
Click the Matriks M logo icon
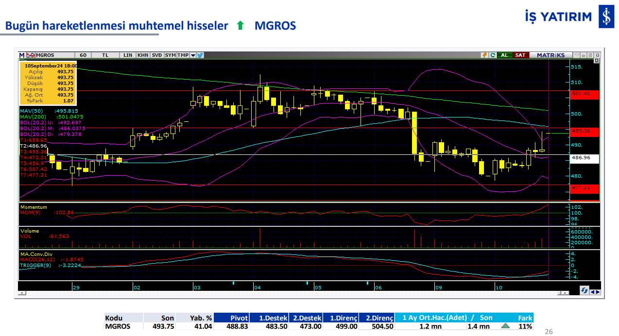pyautogui.click(x=22, y=55)
